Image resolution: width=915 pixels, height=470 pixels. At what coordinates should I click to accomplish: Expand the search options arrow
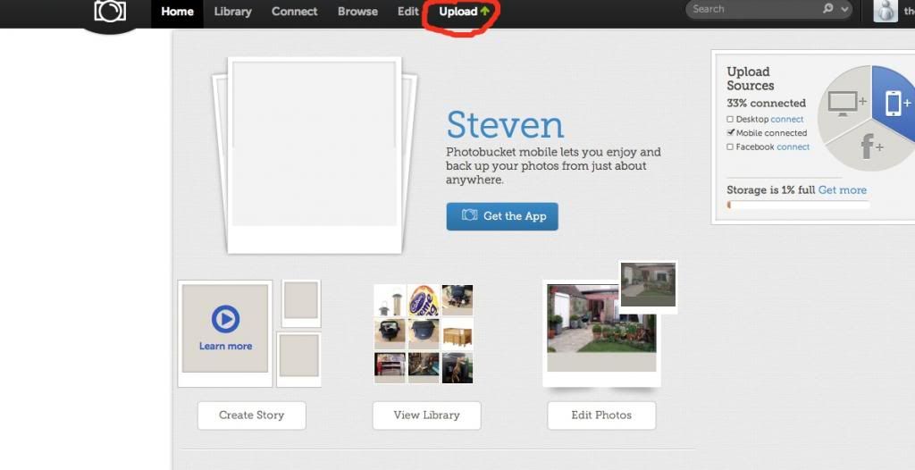click(x=844, y=9)
